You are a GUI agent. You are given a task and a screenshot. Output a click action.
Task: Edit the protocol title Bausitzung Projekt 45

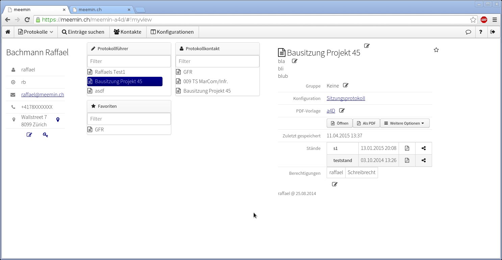pos(367,46)
